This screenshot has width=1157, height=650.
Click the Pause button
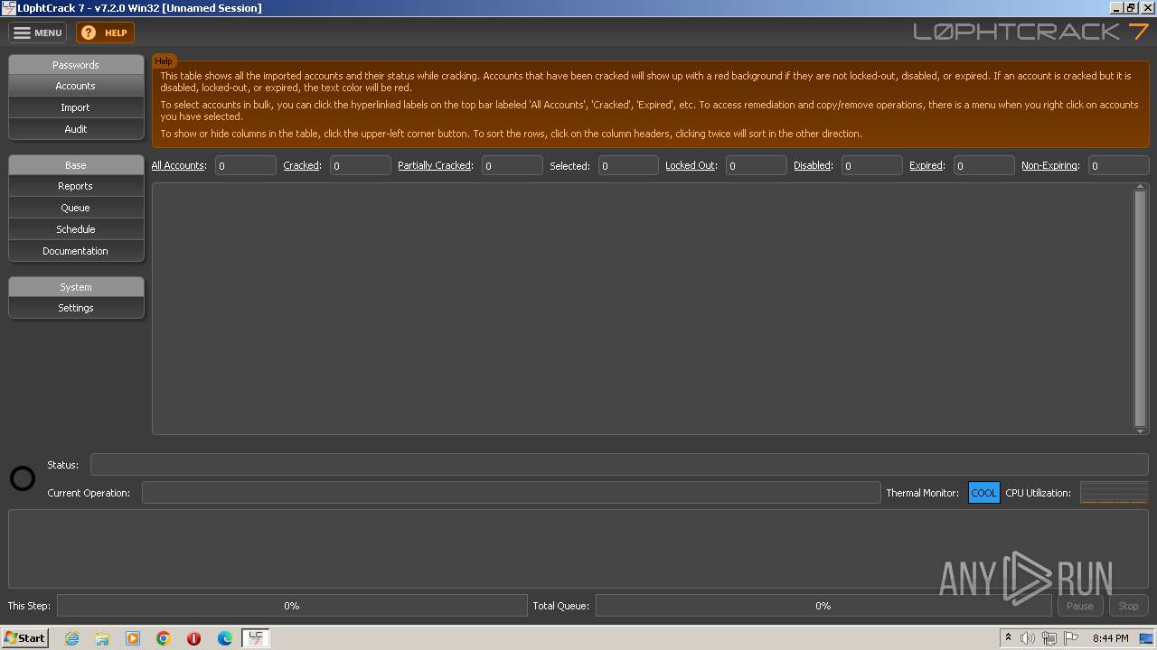[x=1080, y=606]
